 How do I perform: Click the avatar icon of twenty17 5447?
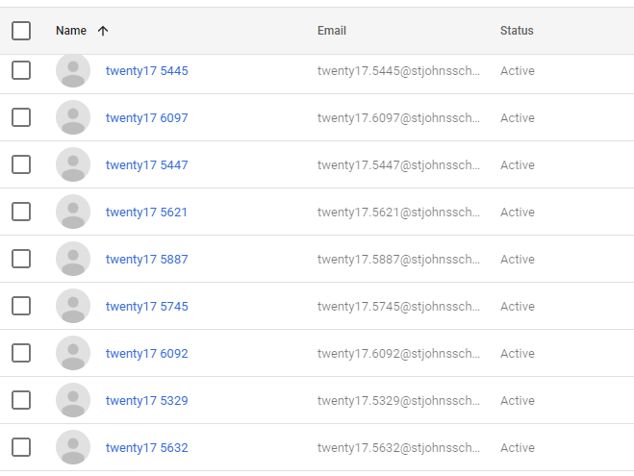pyautogui.click(x=73, y=164)
